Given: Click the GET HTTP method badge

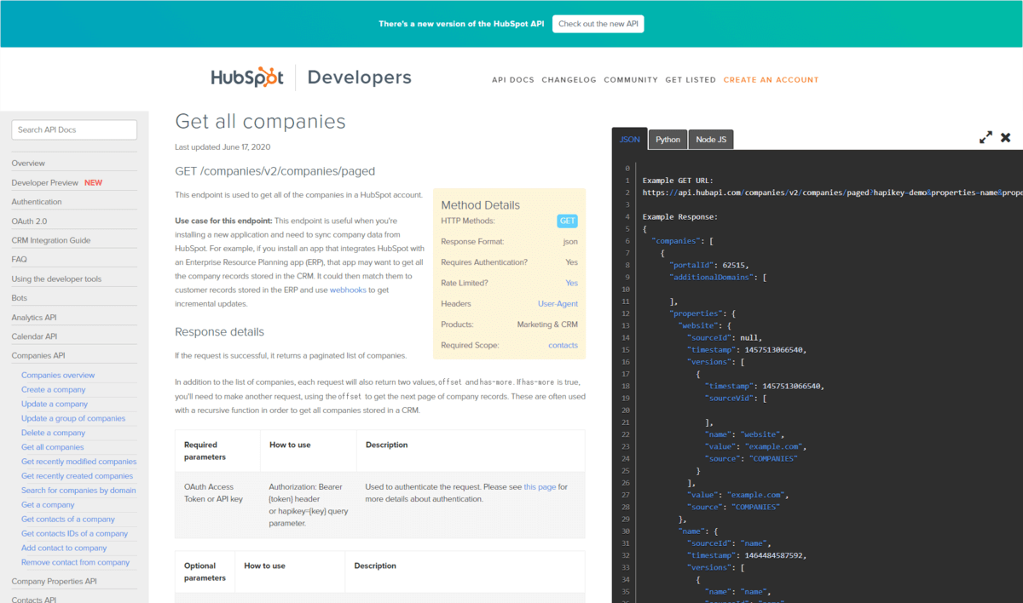Looking at the screenshot, I should pos(567,221).
